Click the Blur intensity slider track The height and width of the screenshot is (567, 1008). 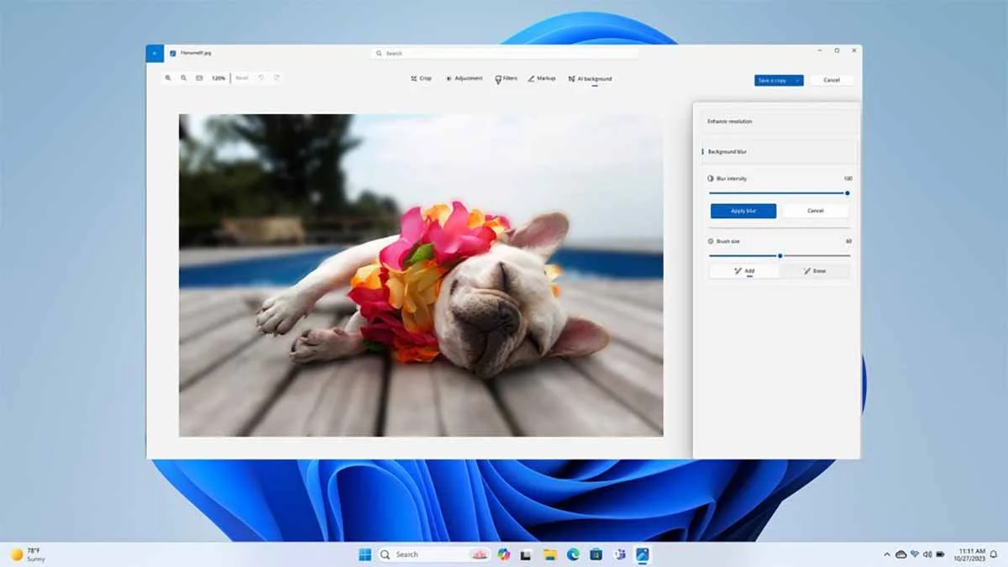pos(778,193)
